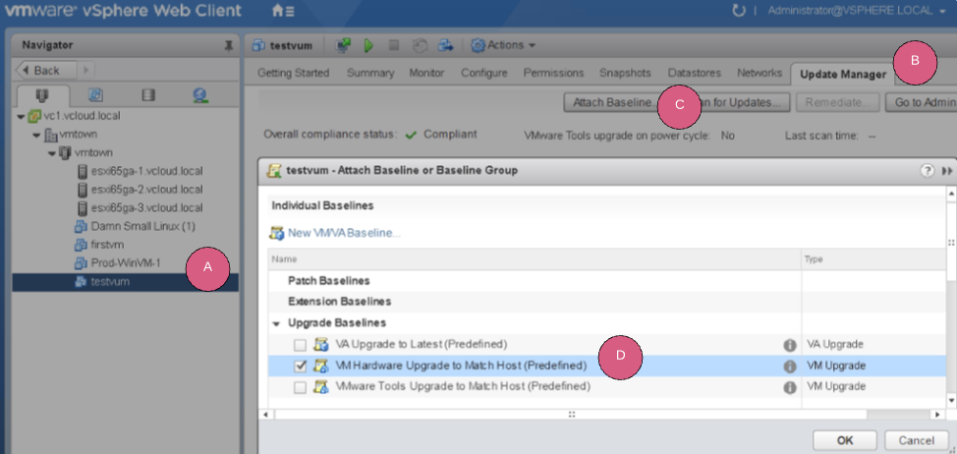Click the horizontal scroll right arrow
This screenshot has width=957, height=454.
pos(938,415)
